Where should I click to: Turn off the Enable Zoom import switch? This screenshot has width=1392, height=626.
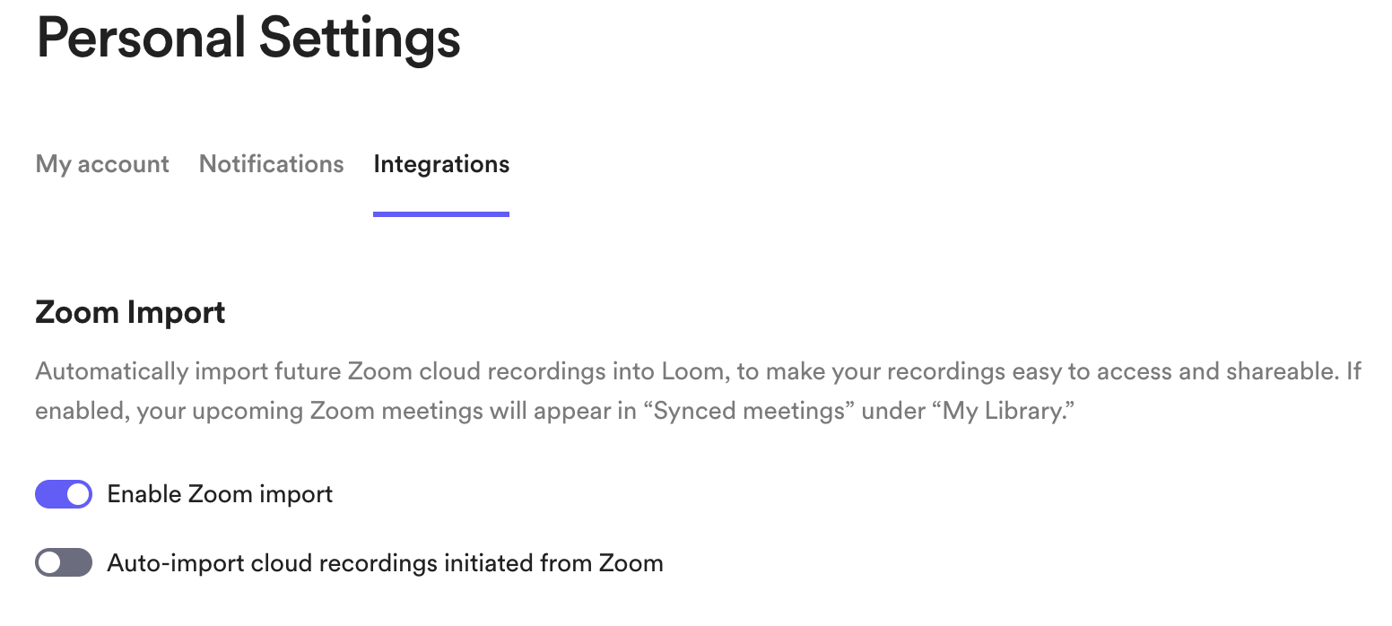(x=64, y=494)
